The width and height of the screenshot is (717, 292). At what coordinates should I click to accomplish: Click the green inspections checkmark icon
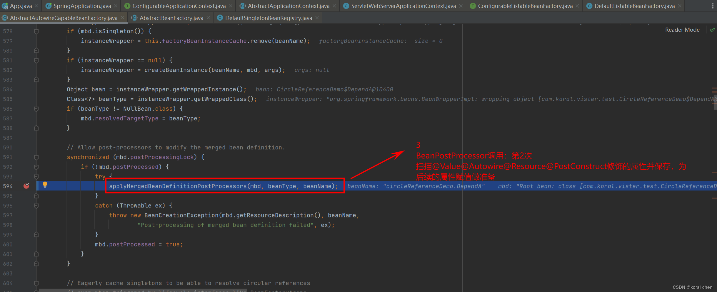point(712,30)
